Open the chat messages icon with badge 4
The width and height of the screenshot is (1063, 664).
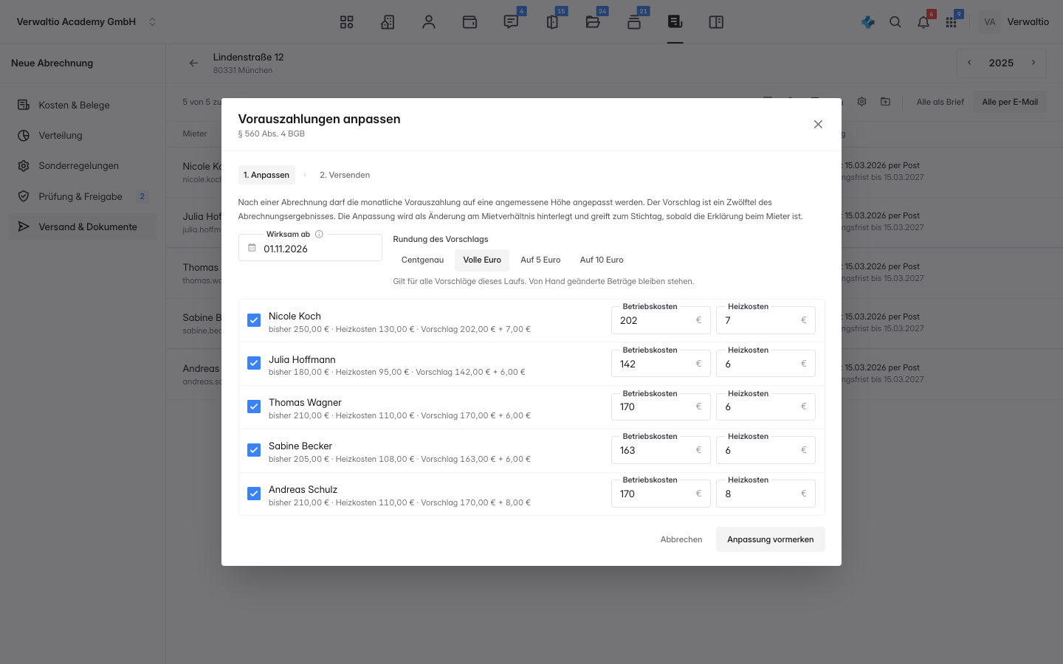tap(511, 22)
